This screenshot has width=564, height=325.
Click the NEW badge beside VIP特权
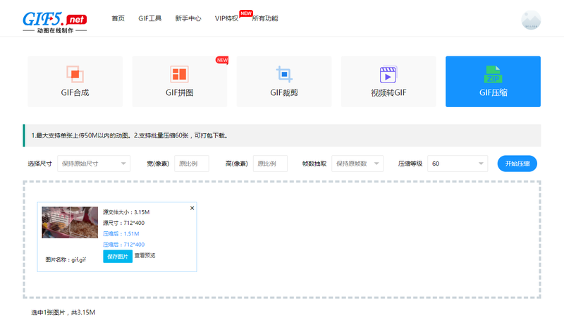point(245,13)
